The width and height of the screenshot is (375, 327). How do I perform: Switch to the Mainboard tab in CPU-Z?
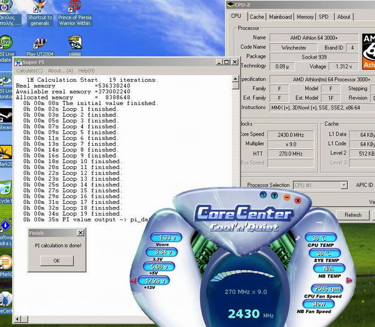280,17
